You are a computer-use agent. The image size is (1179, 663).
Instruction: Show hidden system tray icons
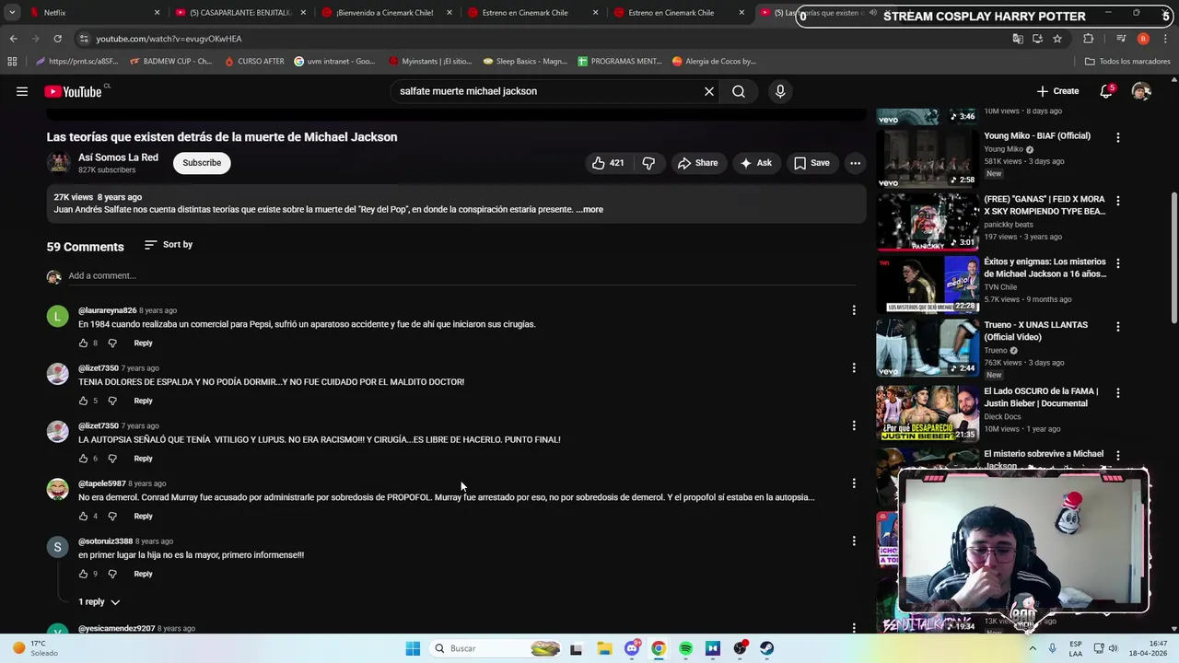click(x=1032, y=648)
